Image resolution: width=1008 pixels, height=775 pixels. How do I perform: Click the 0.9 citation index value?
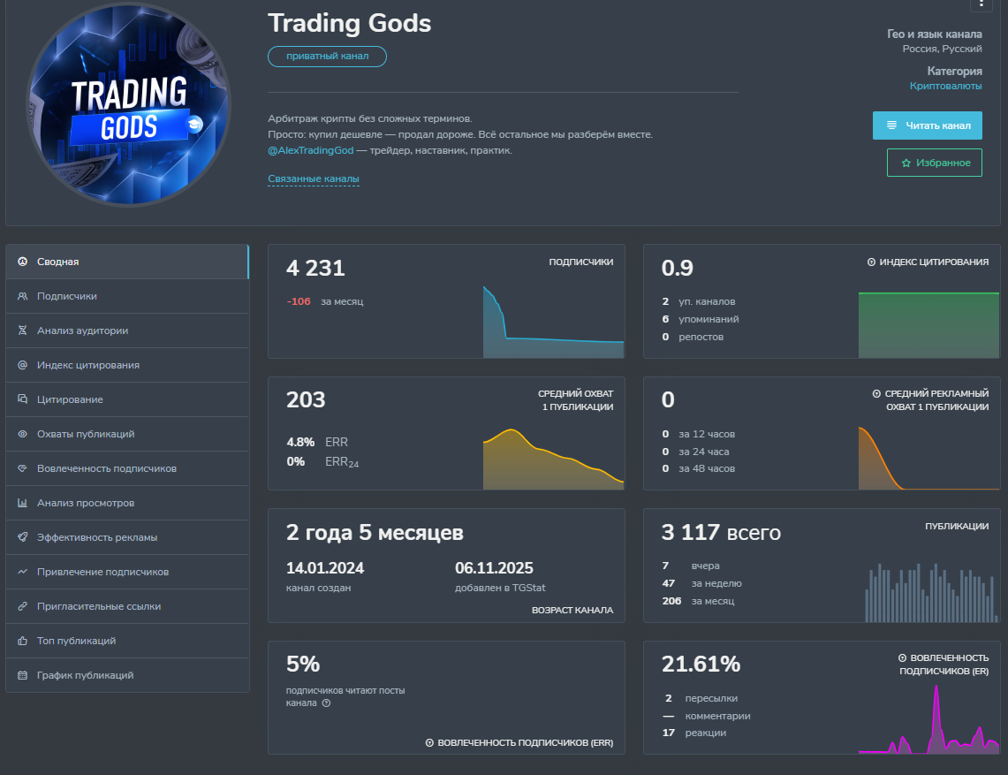tap(678, 268)
